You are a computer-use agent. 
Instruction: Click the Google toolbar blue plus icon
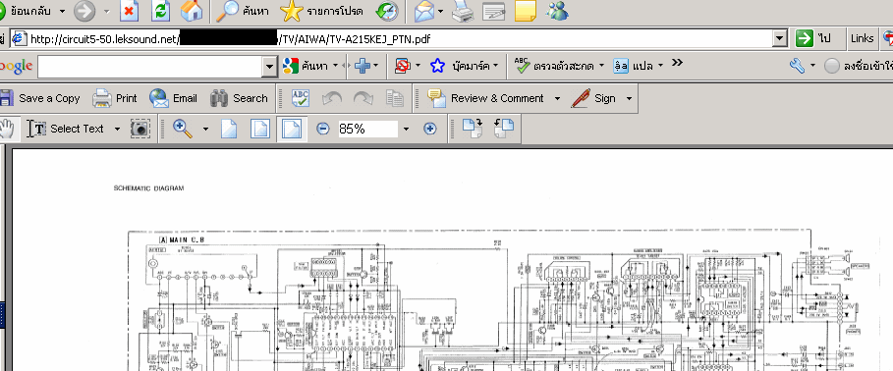click(363, 66)
